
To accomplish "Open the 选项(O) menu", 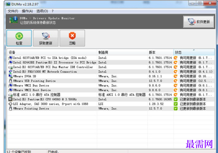I will point(42,11).
